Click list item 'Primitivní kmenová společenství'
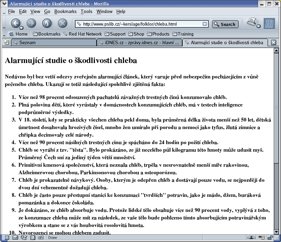This screenshot has width=281, height=242. [134, 169]
